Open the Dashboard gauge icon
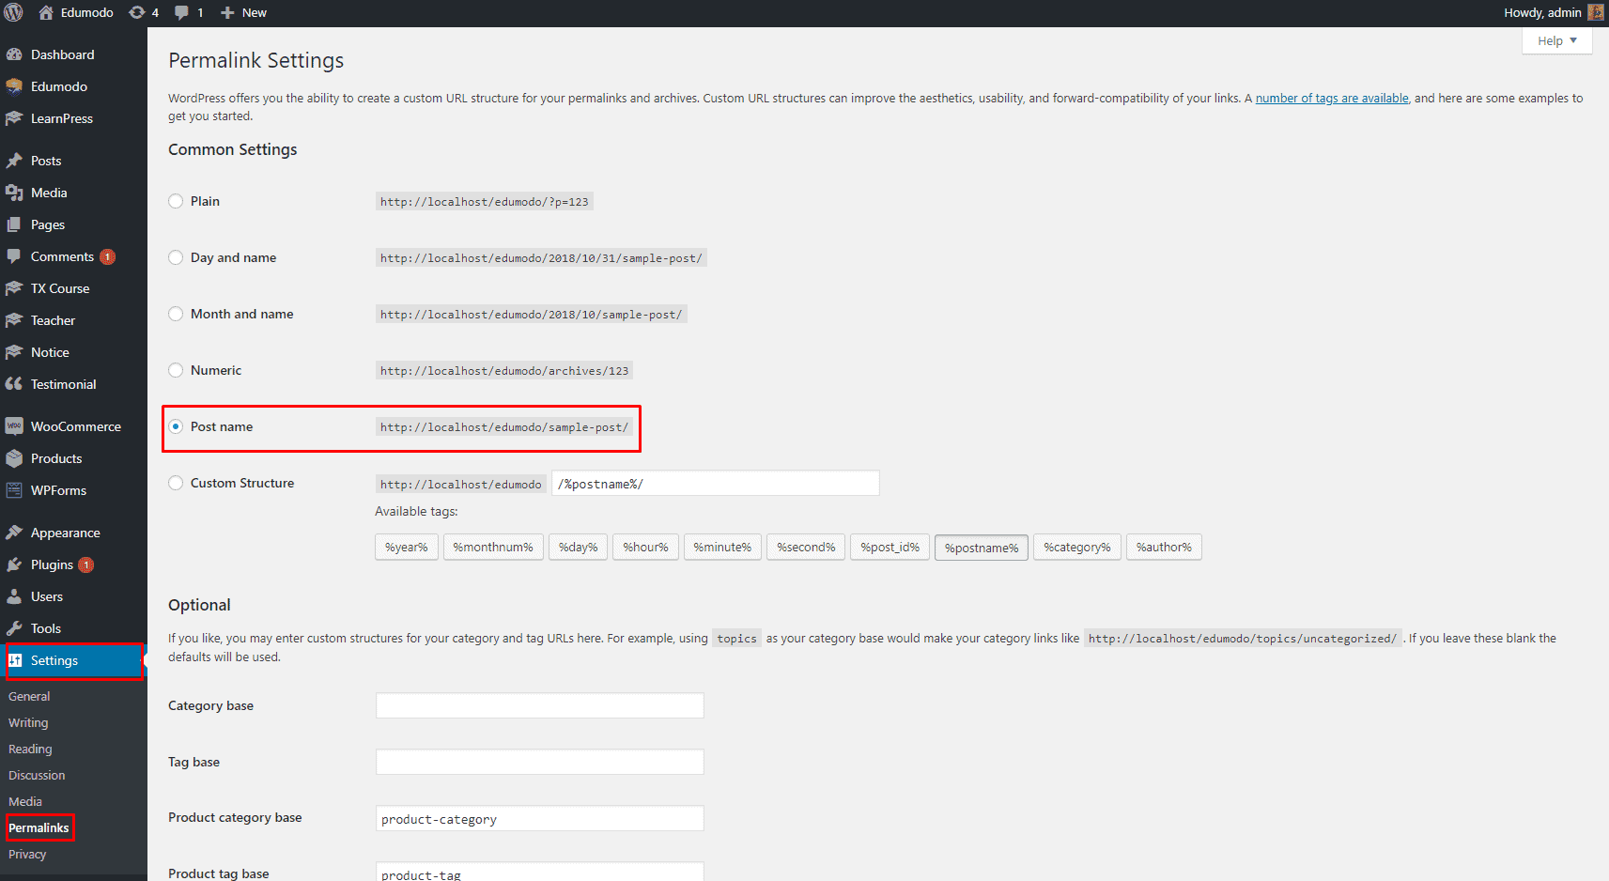Screen dimensions: 1609x881 [x=14, y=54]
